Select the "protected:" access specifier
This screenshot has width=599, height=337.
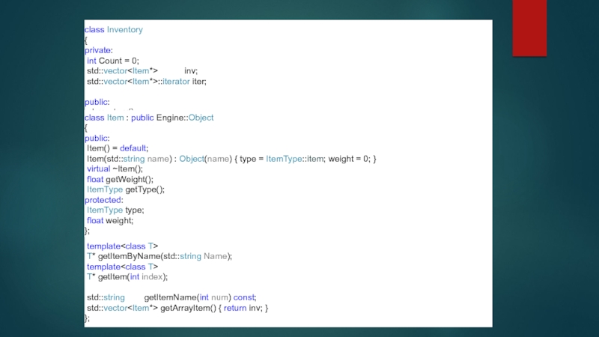[x=103, y=200]
